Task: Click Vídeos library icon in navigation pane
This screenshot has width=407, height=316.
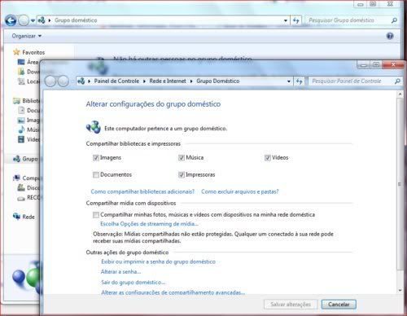Action: [x=21, y=139]
